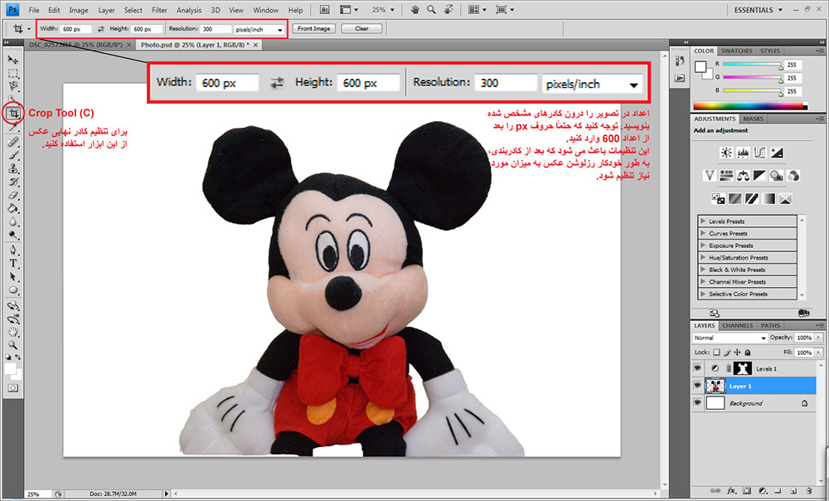Image resolution: width=829 pixels, height=501 pixels.
Task: Select the Clone Stamp tool
Action: pos(13,168)
